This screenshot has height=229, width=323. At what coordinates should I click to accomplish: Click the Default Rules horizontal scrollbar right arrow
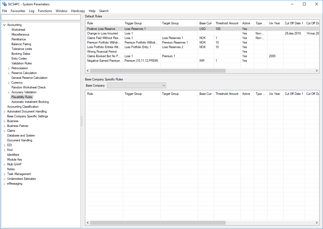coord(317,71)
